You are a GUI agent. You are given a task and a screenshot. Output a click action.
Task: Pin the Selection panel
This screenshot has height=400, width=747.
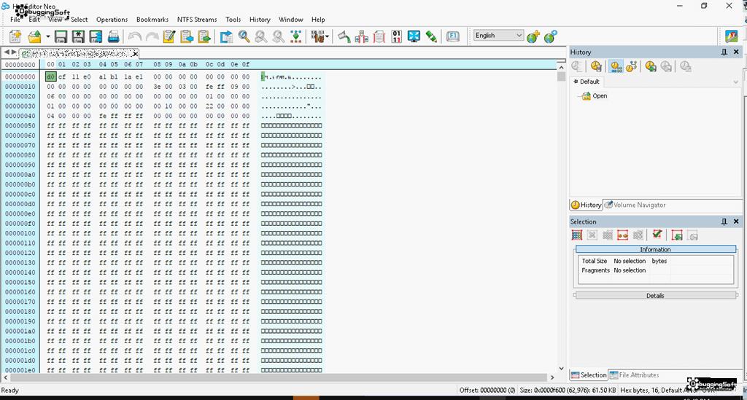coord(724,221)
